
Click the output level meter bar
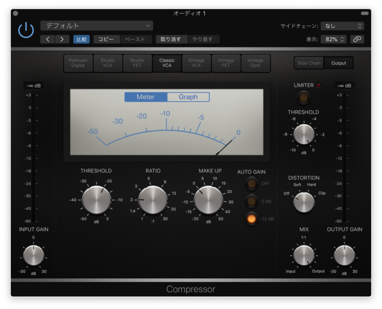(344, 158)
